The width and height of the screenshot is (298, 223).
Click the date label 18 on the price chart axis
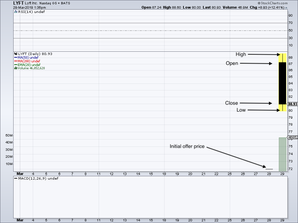click(164, 174)
